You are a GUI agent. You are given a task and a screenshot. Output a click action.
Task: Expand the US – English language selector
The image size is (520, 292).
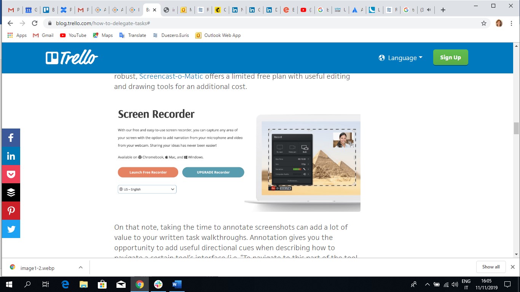(147, 189)
